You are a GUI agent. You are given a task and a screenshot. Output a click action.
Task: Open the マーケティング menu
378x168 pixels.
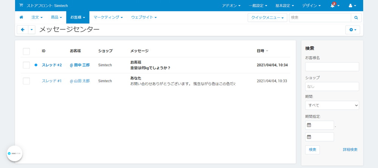coord(108,17)
